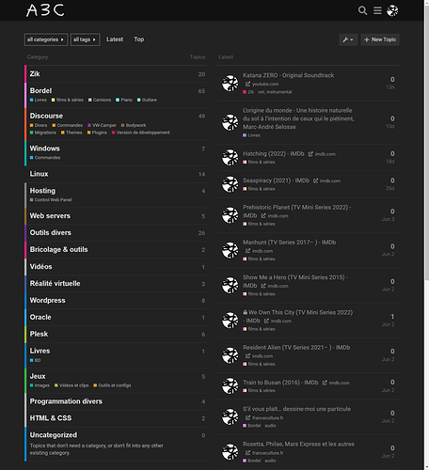Viewport: 429px width, 470px height.
Task: Open Control Web Panel subcategory
Action: pos(51,200)
